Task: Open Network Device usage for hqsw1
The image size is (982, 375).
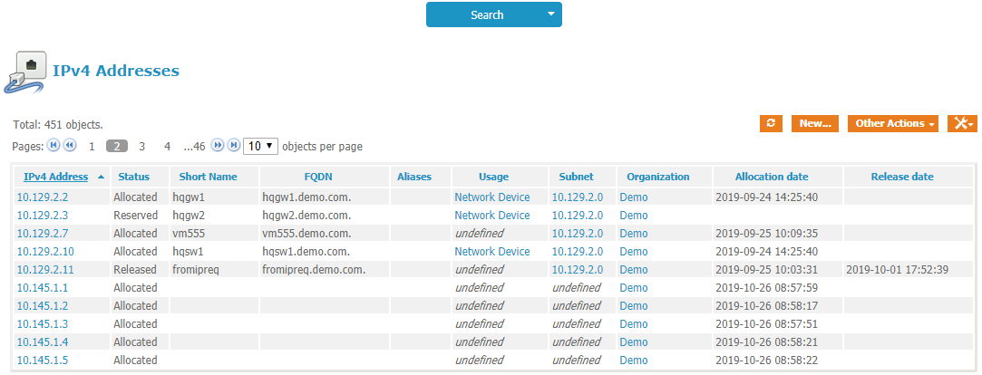Action: pos(491,252)
